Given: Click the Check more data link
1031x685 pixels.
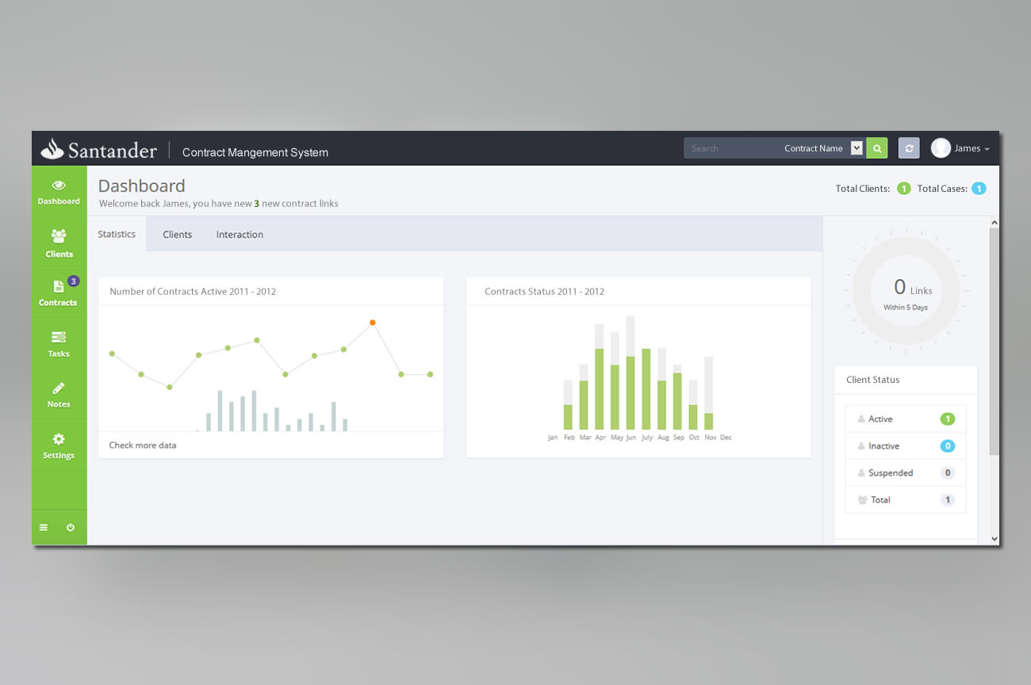Looking at the screenshot, I should click(x=142, y=445).
